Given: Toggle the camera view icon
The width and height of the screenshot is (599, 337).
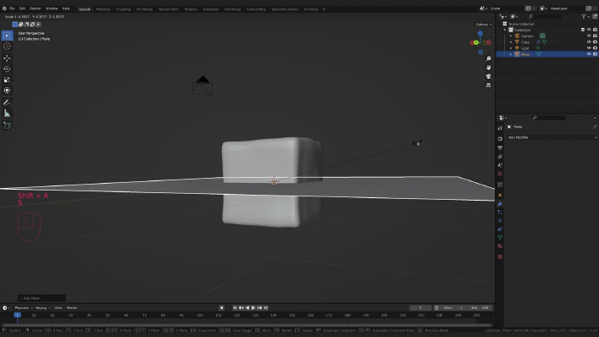Looking at the screenshot, I should point(488,76).
